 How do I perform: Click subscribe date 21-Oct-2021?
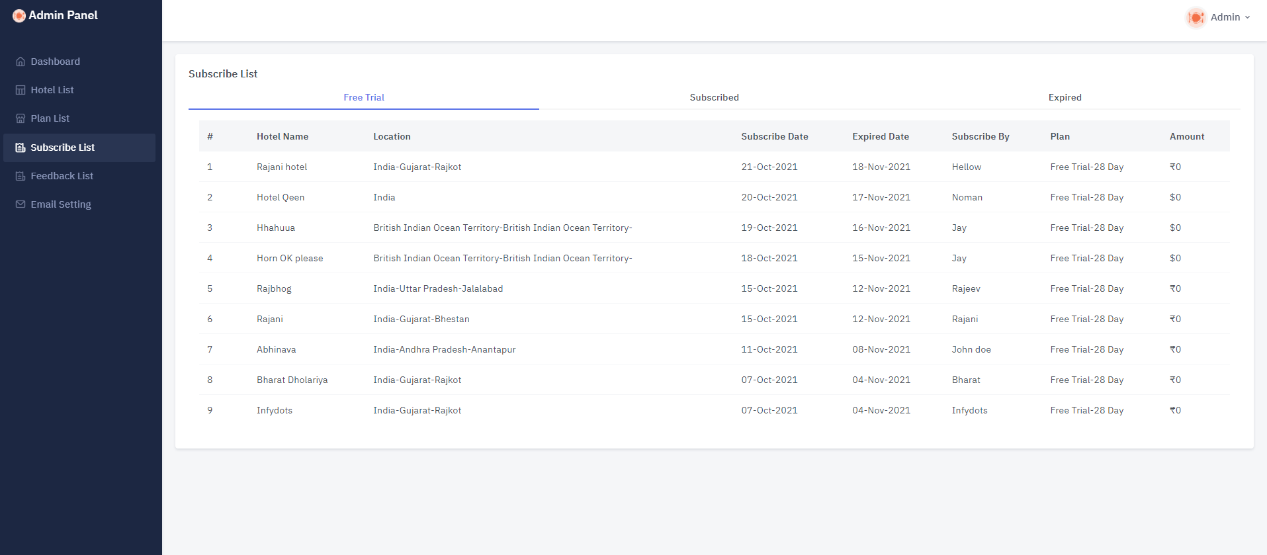[769, 167]
